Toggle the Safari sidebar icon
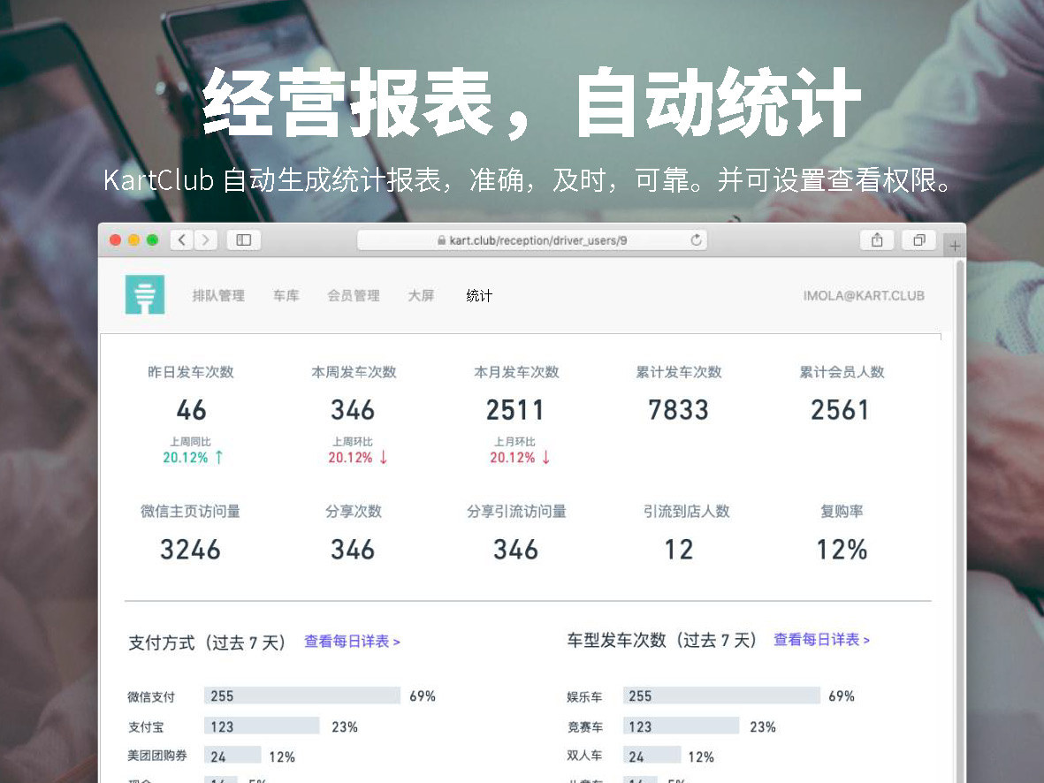Viewport: 1044px width, 783px height. pyautogui.click(x=244, y=239)
